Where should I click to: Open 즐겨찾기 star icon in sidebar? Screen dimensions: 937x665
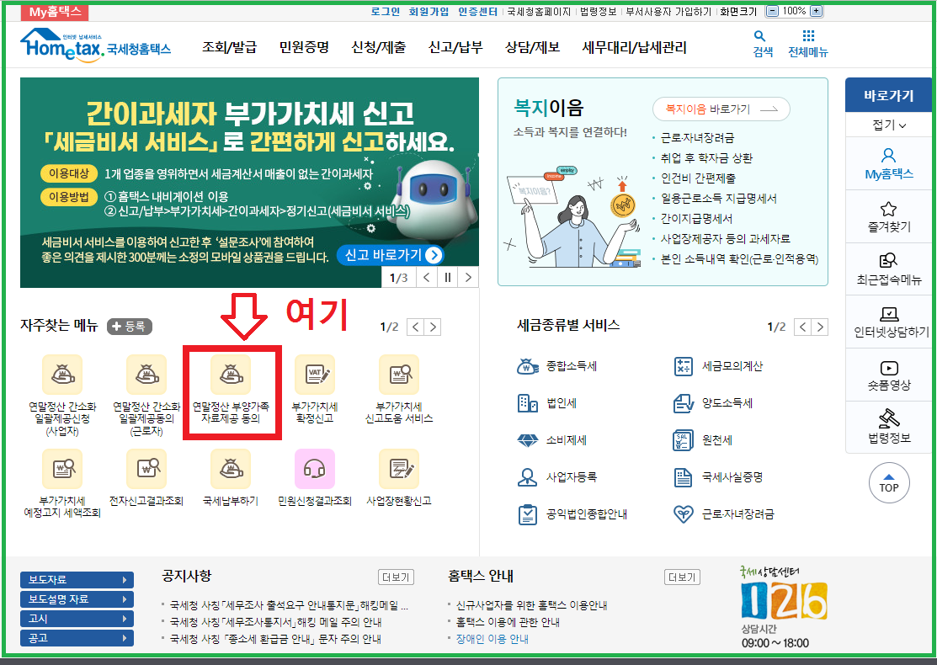coord(888,209)
